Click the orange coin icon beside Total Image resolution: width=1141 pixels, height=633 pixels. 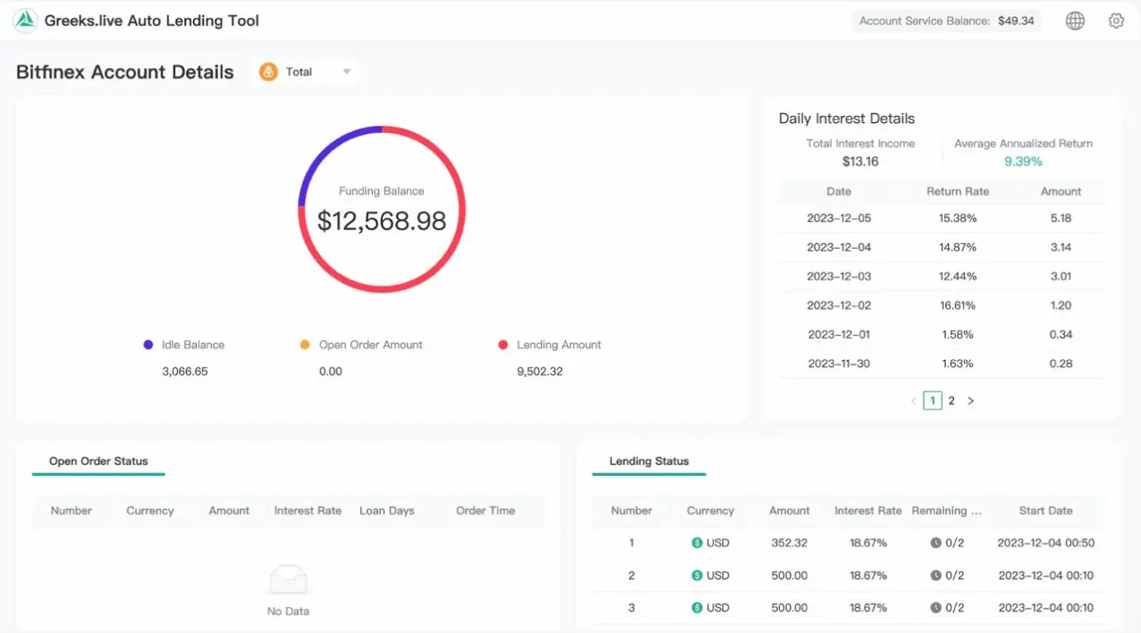pos(269,71)
